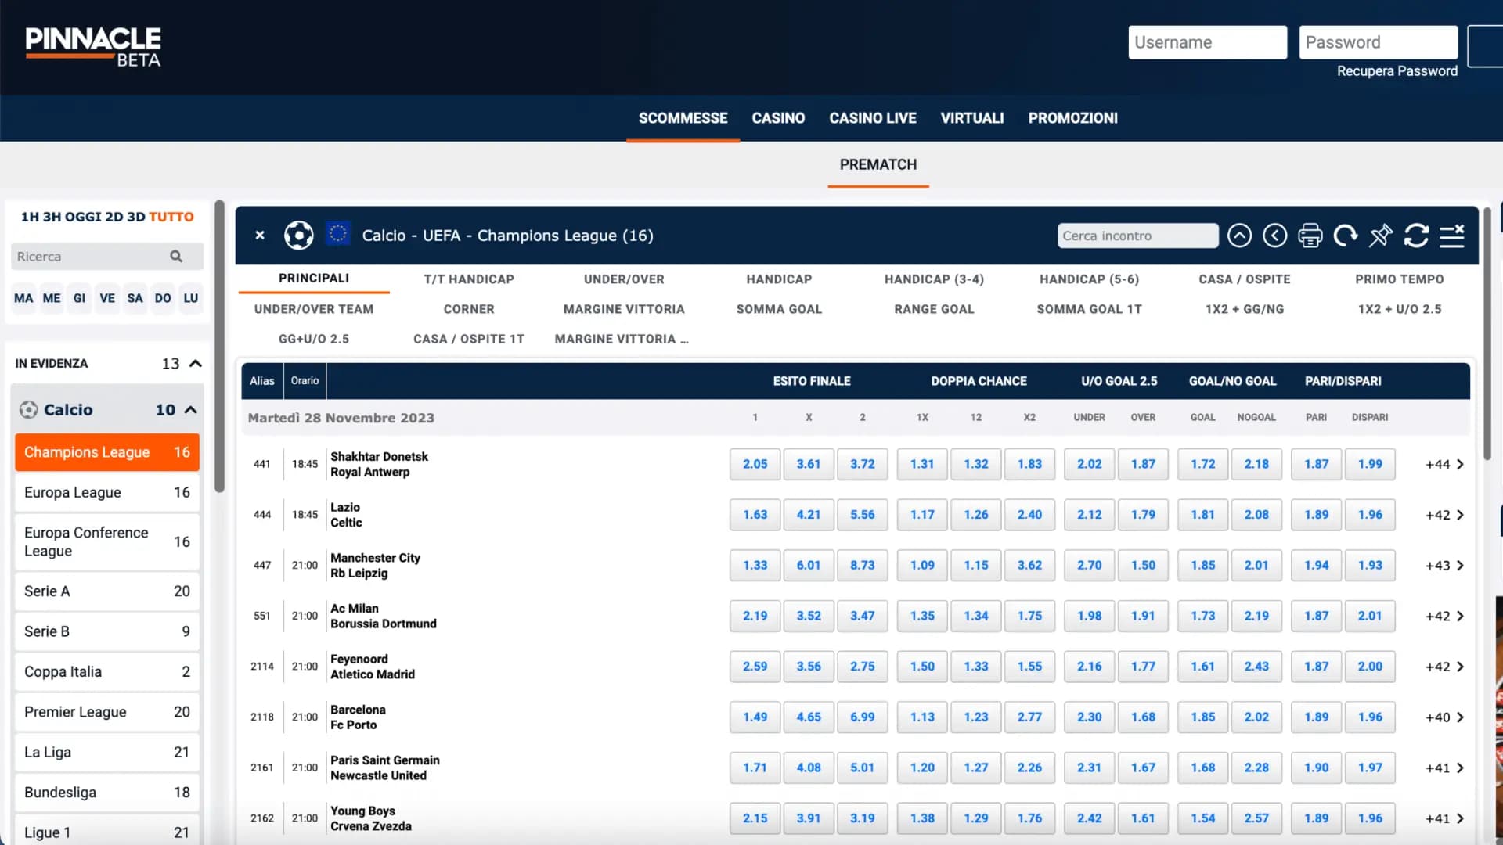Image resolution: width=1503 pixels, height=845 pixels.
Task: Click the Cerca incontro search field
Action: [x=1137, y=236]
